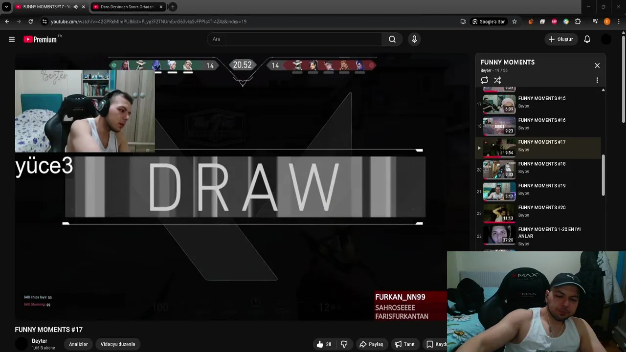Open the orange hand extension icon
Viewport: 626px width, 352px height.
(531, 22)
